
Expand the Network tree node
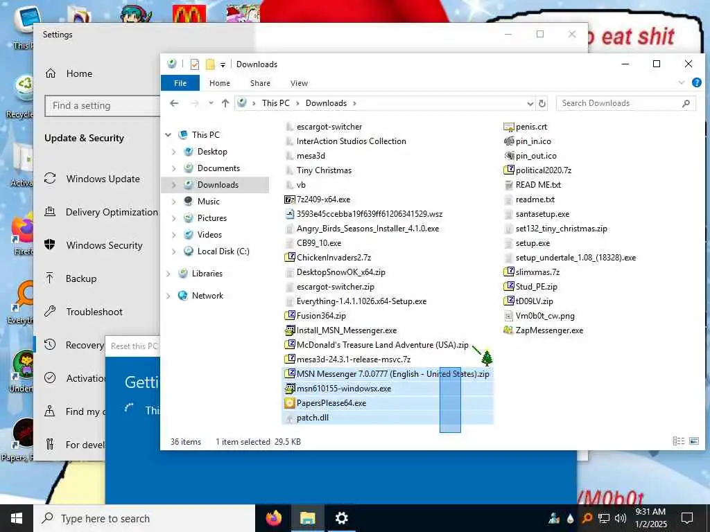[x=168, y=296]
